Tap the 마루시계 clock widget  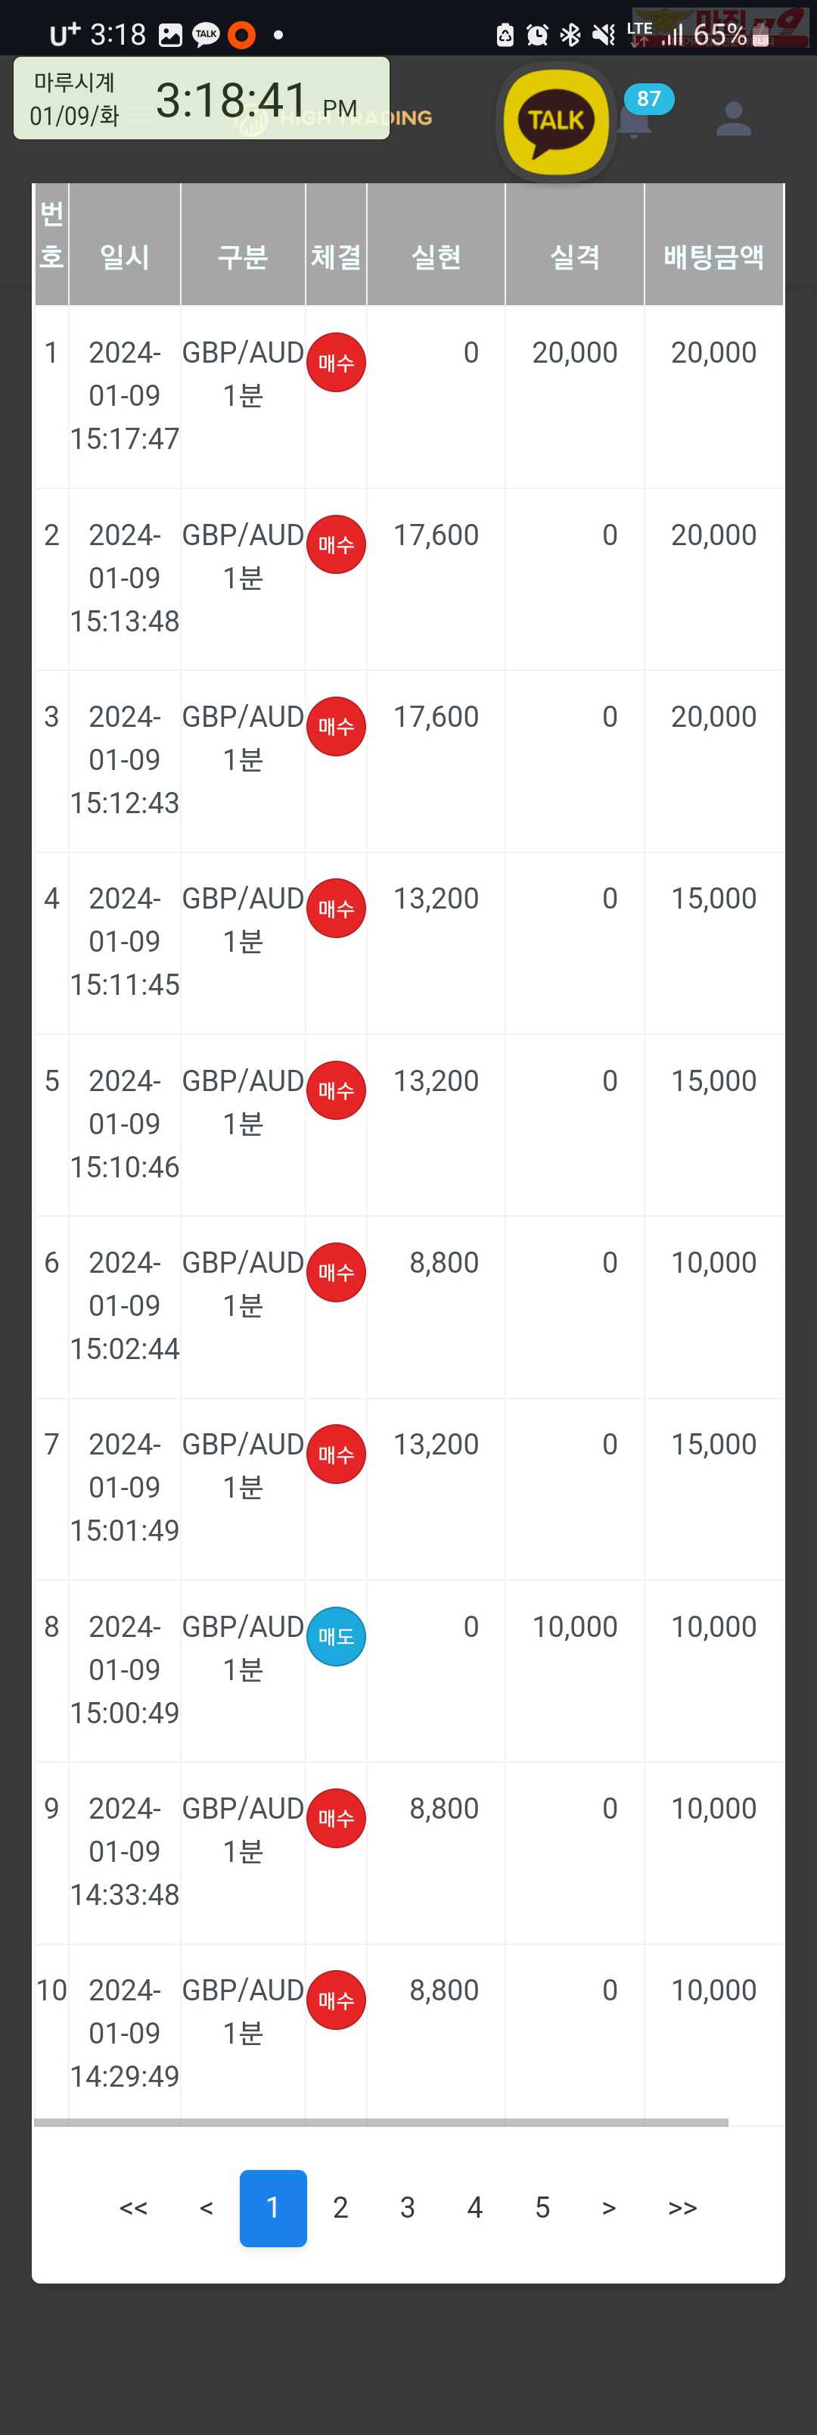201,98
